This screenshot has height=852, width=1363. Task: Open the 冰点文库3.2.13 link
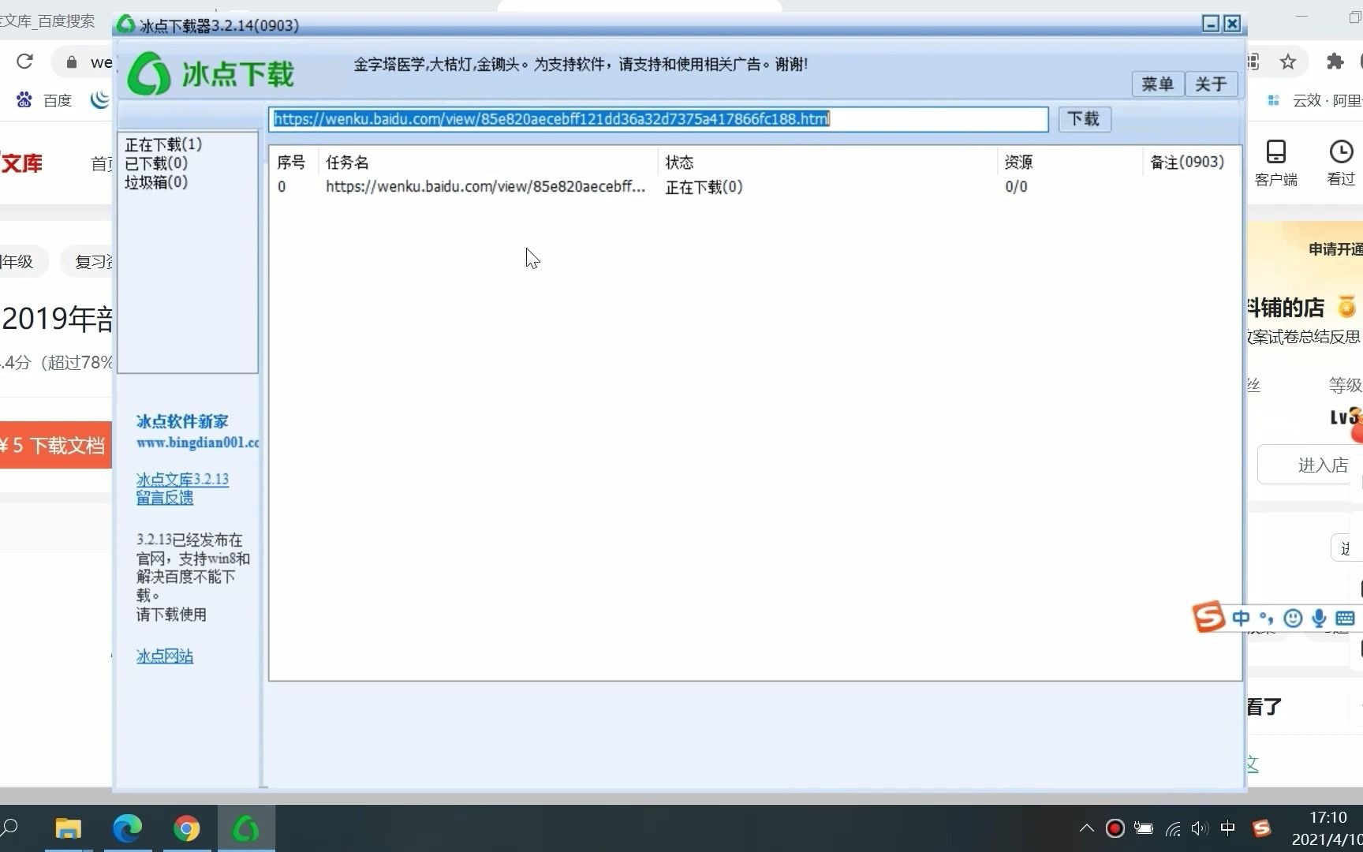click(x=182, y=480)
